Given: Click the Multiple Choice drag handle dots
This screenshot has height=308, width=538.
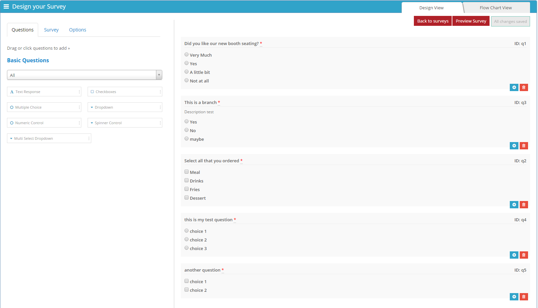Looking at the screenshot, I should [x=79, y=107].
